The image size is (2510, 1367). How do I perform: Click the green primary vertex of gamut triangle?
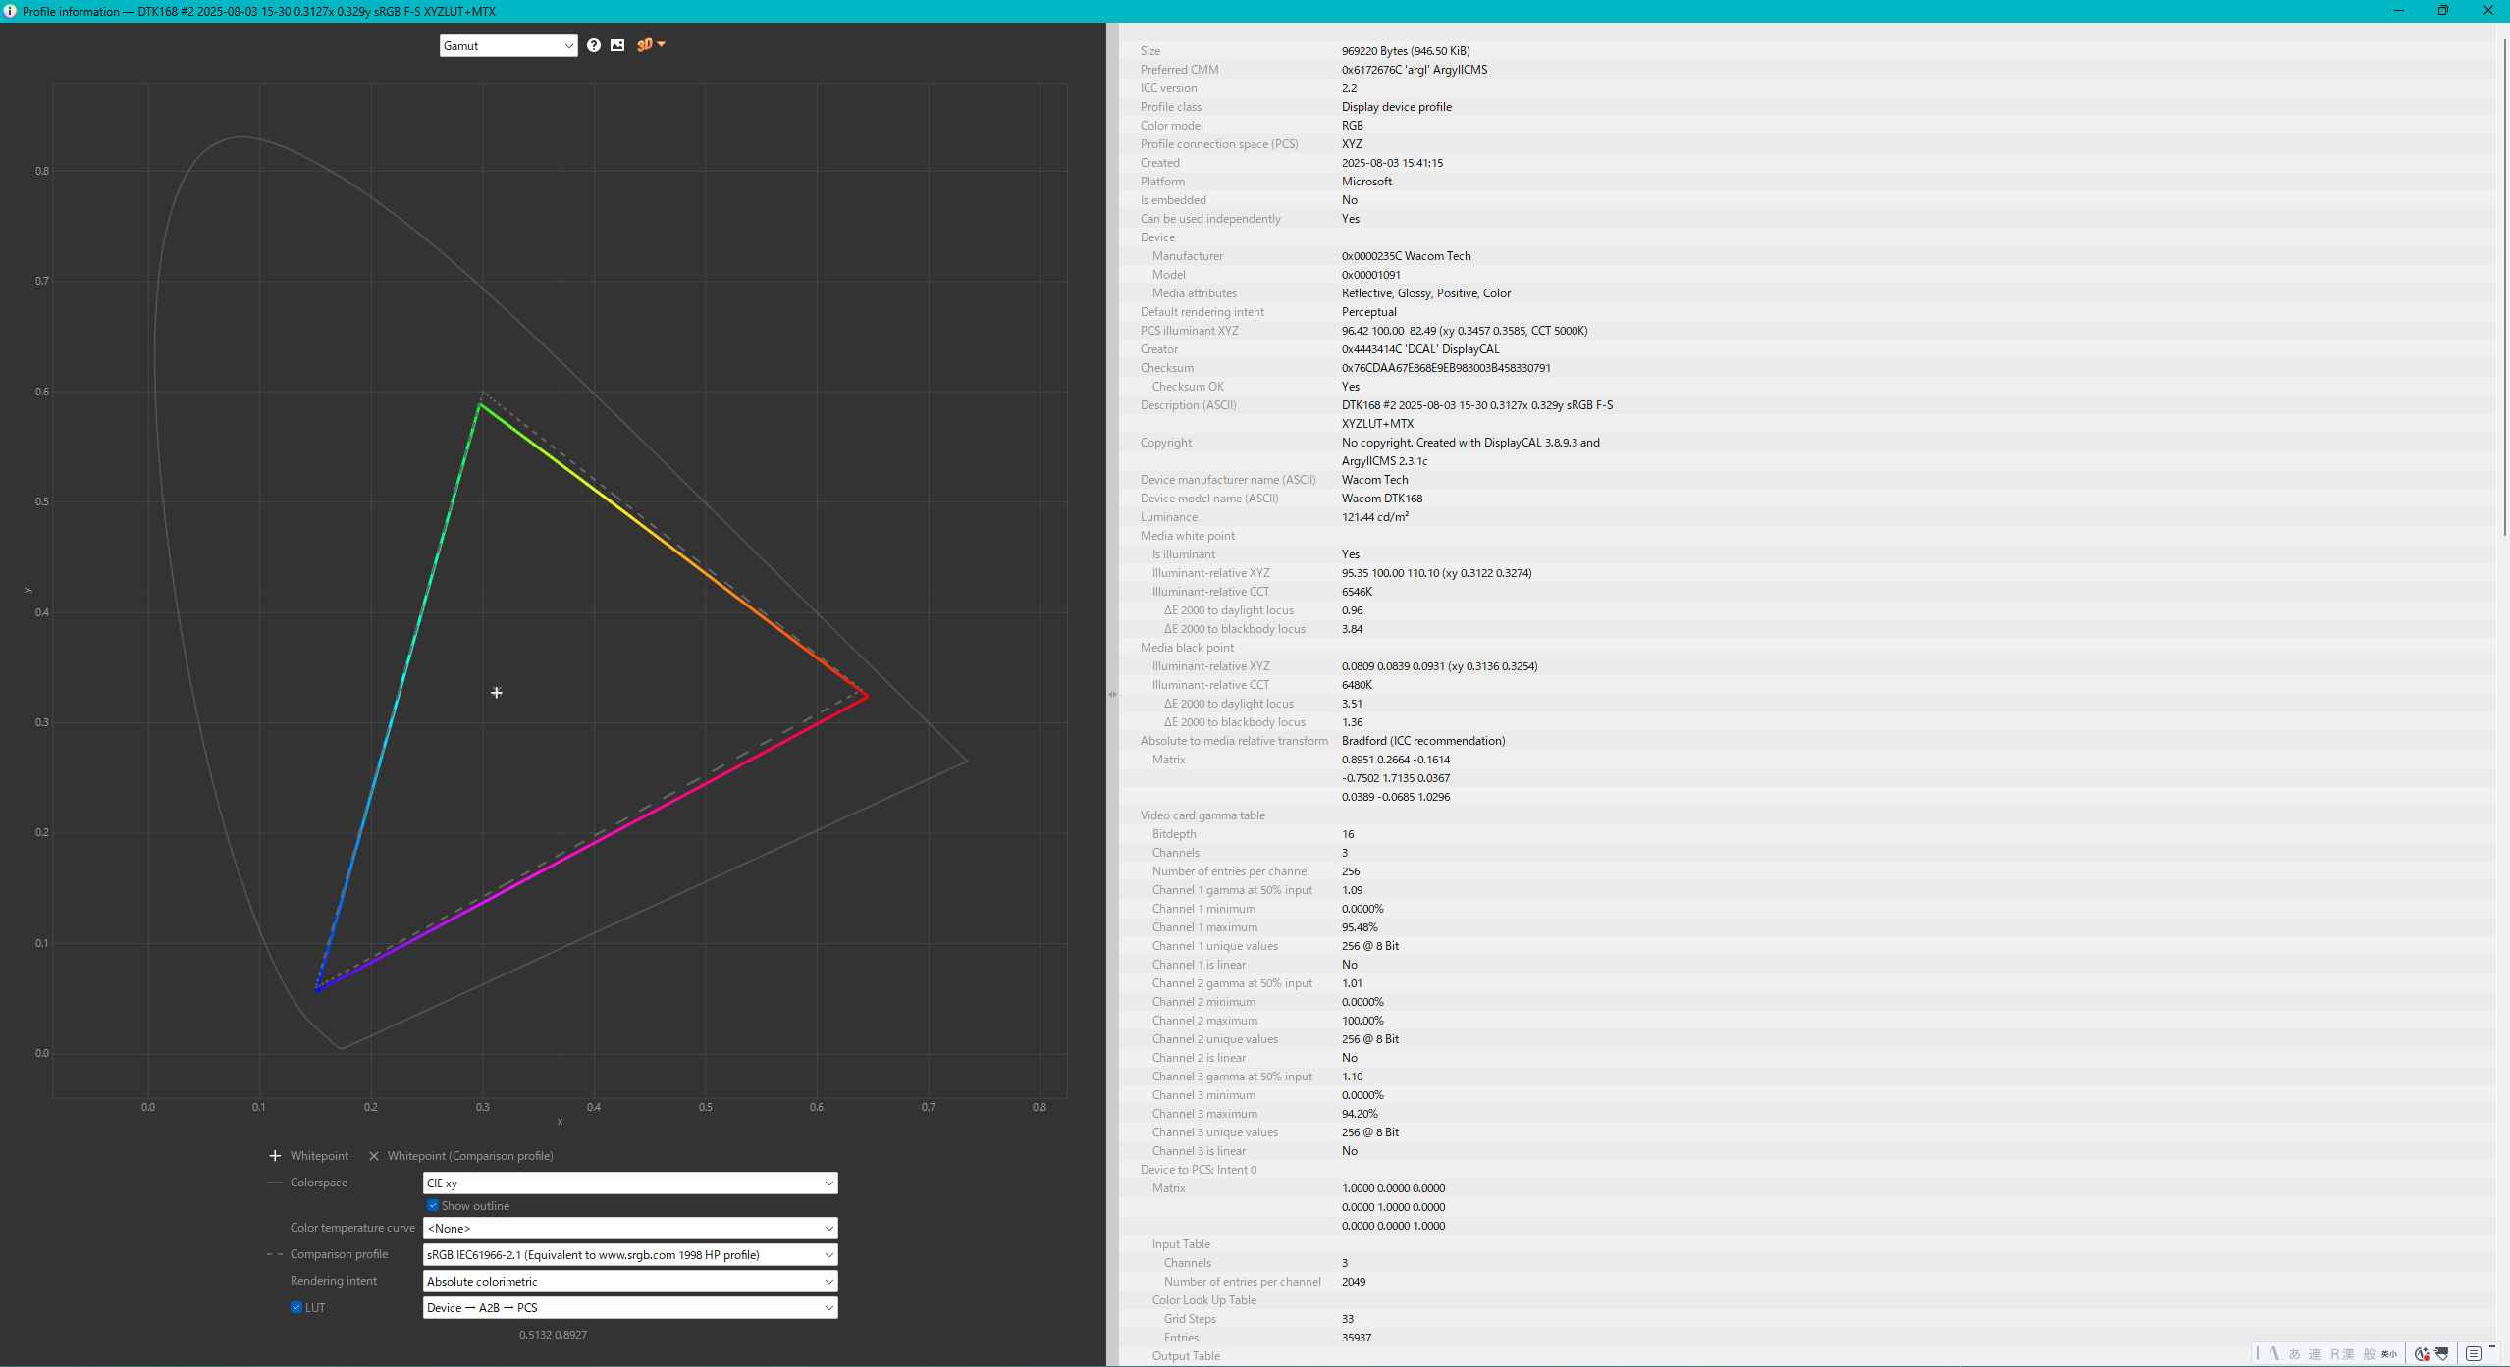tap(480, 405)
